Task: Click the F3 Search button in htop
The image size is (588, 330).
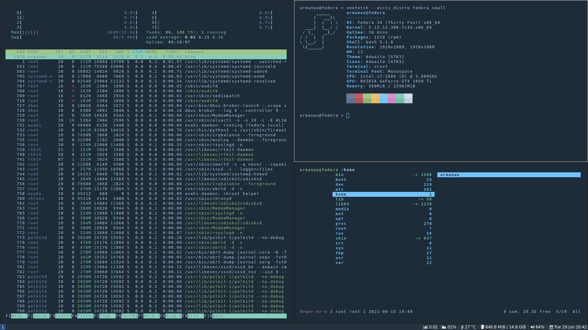Action: pos(61,316)
